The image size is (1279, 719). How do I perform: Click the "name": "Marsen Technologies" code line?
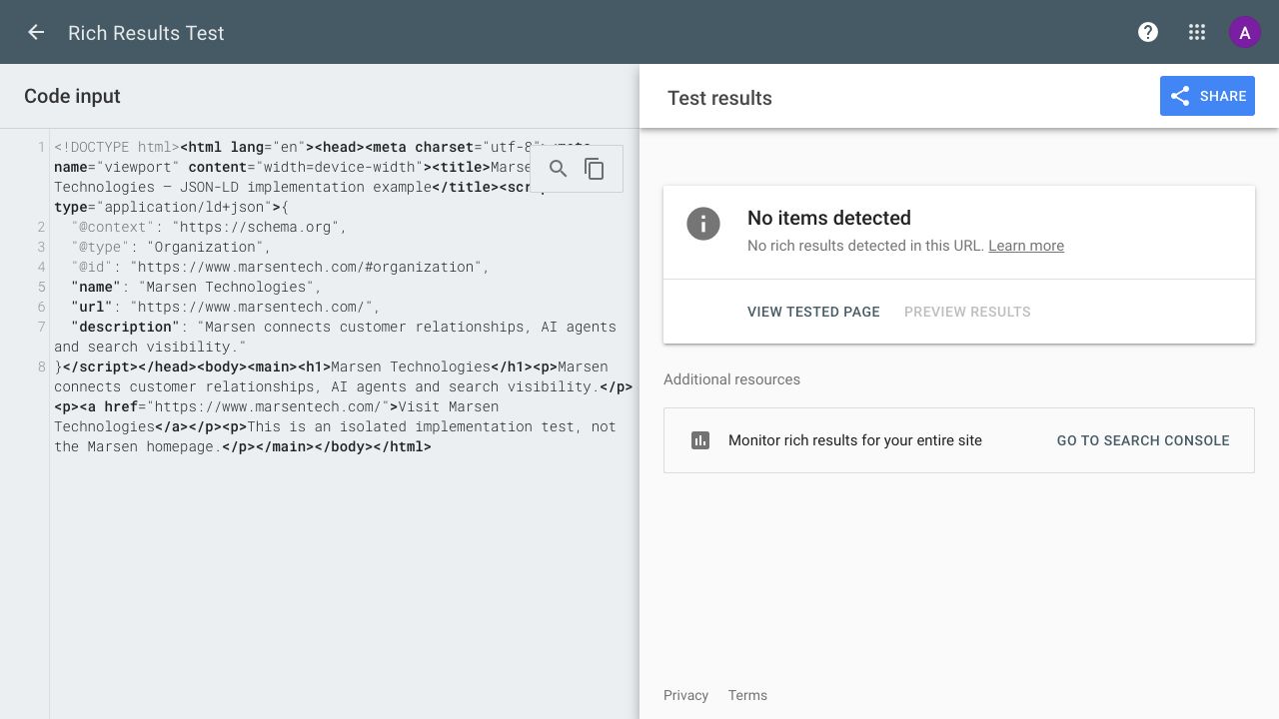coord(197,287)
